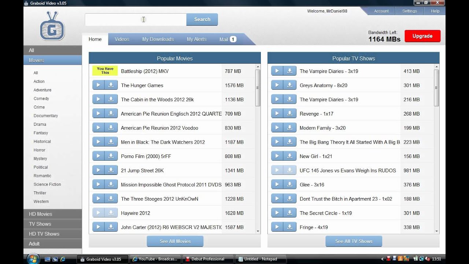469x264 pixels.
Task: Open the My Downloads tab
Action: tap(158, 39)
